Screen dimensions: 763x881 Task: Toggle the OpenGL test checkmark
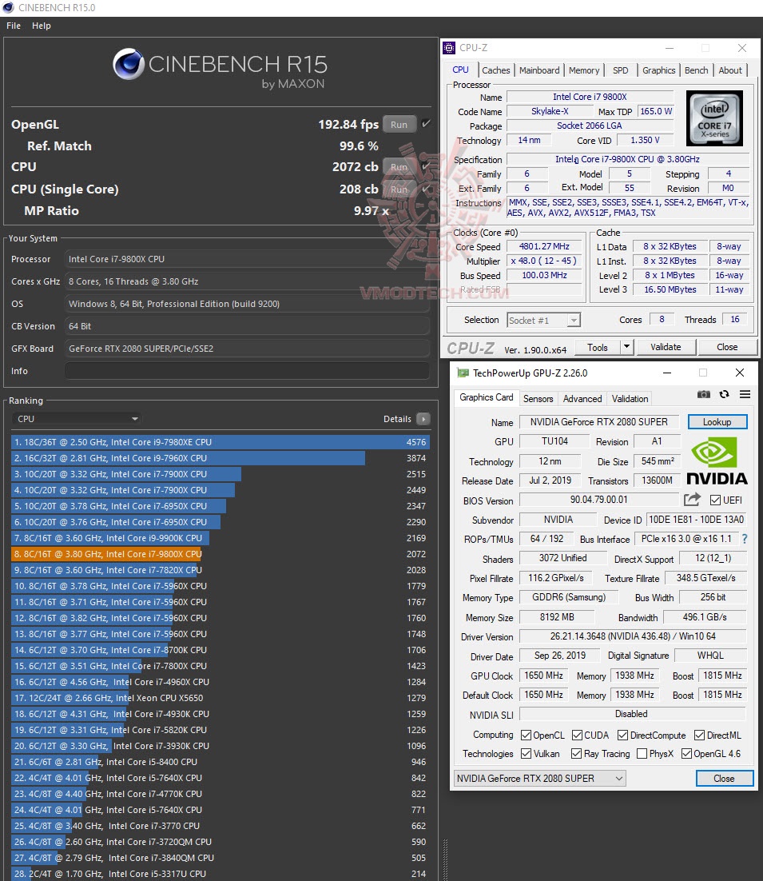coord(426,124)
